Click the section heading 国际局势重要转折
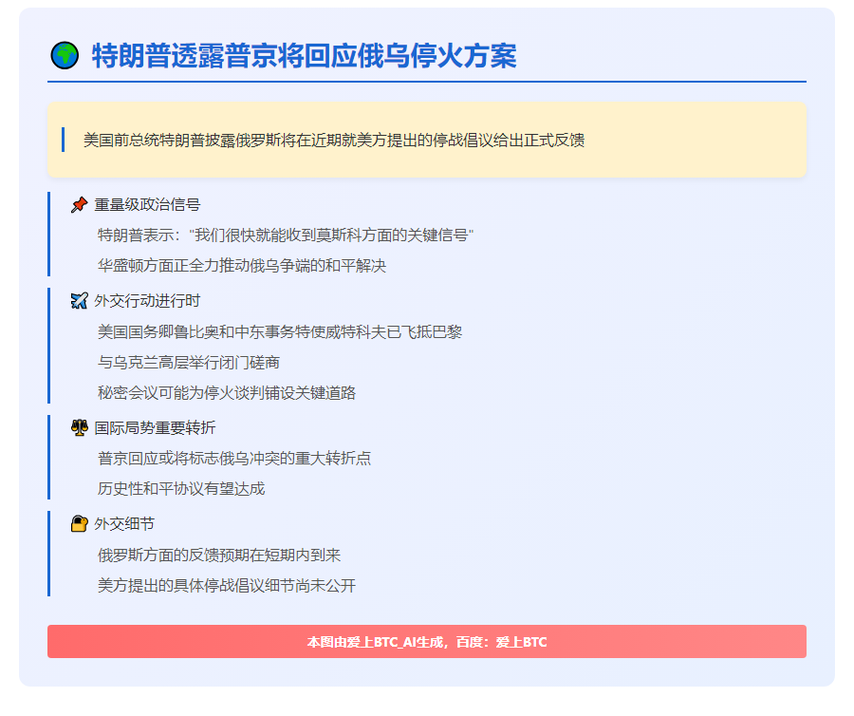854x716 pixels. coord(155,427)
